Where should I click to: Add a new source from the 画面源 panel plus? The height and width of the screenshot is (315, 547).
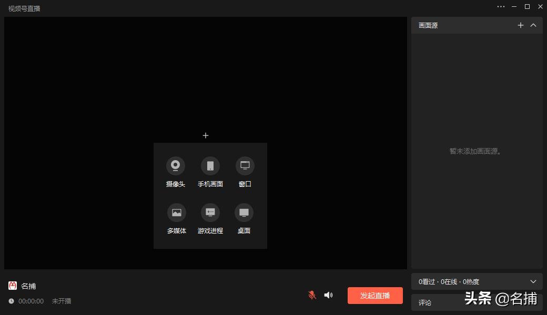(521, 25)
